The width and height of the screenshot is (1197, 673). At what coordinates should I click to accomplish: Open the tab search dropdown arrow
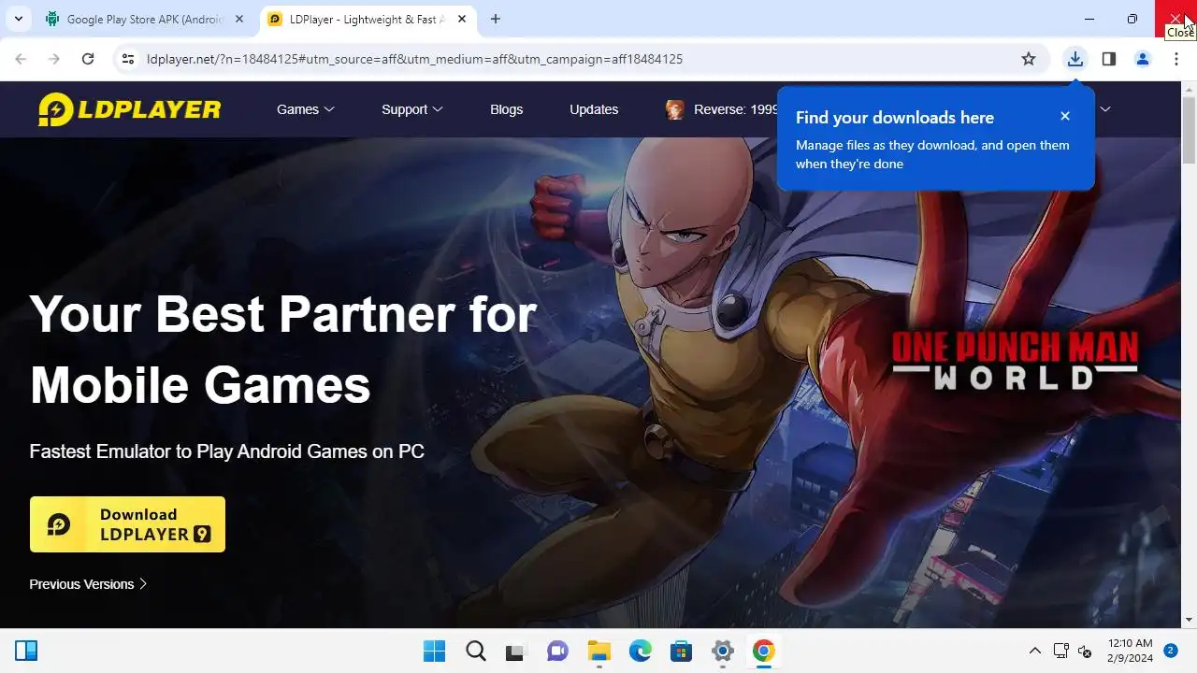18,19
